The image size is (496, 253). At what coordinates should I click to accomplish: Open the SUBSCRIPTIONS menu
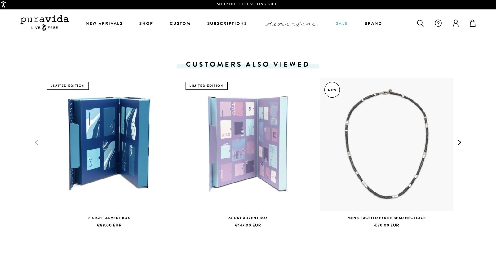[227, 23]
